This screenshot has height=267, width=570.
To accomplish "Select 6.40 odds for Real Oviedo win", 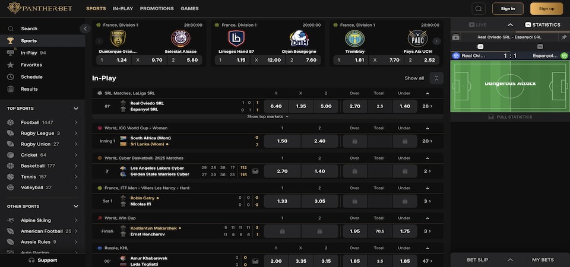I will click(x=275, y=106).
